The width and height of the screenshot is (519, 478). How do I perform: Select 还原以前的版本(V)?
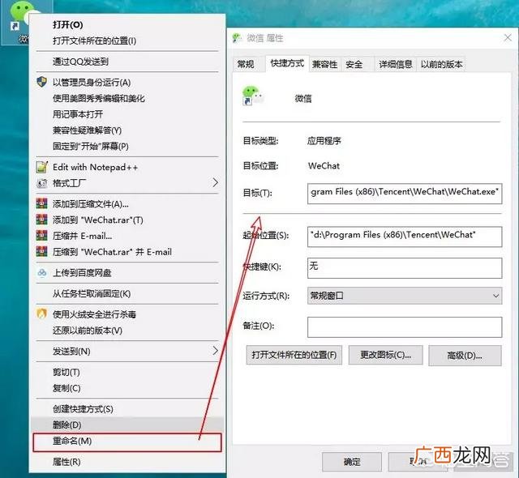[x=127, y=331]
